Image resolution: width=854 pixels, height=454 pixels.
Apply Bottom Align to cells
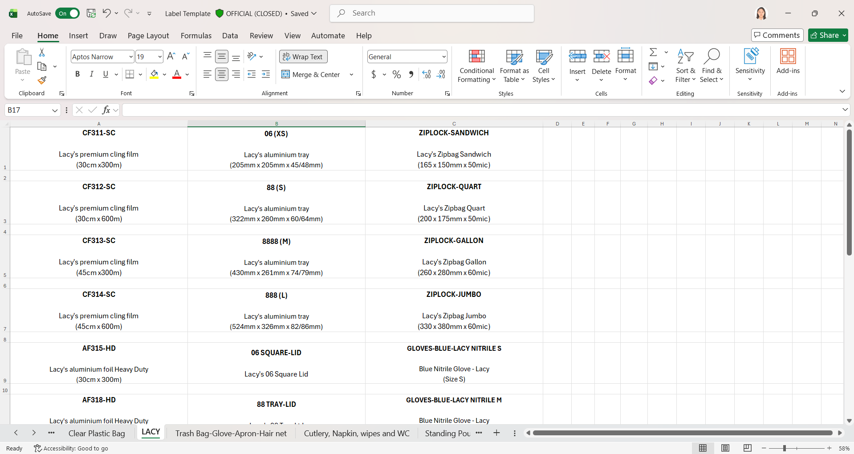pyautogui.click(x=236, y=57)
